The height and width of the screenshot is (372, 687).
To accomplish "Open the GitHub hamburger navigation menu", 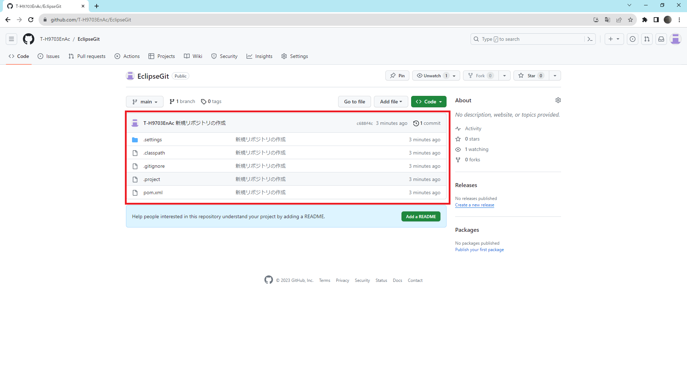I will click(x=11, y=39).
